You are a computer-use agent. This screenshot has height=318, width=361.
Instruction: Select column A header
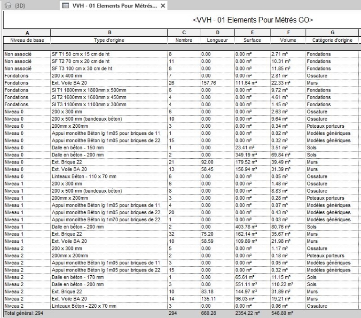pyautogui.click(x=27, y=33)
